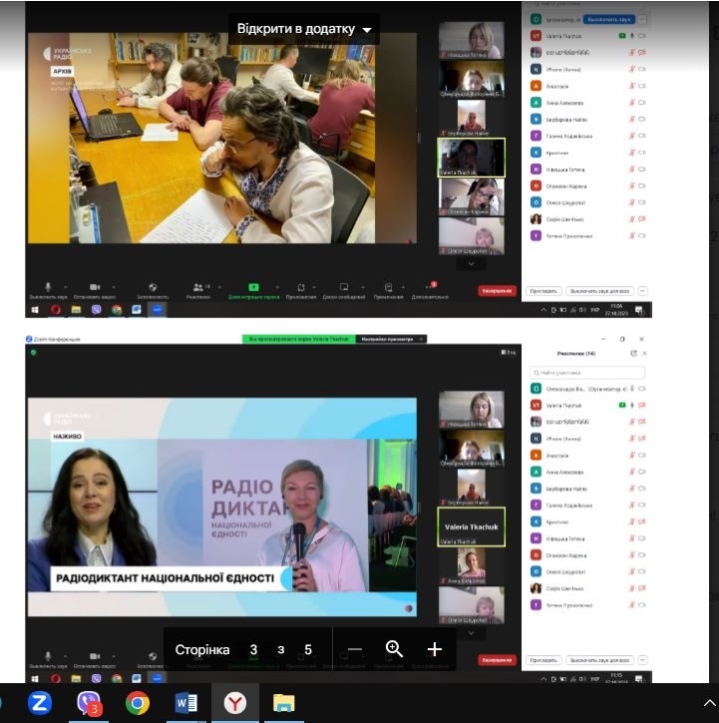Click the magnifier zoom icon in page bar

[x=394, y=649]
